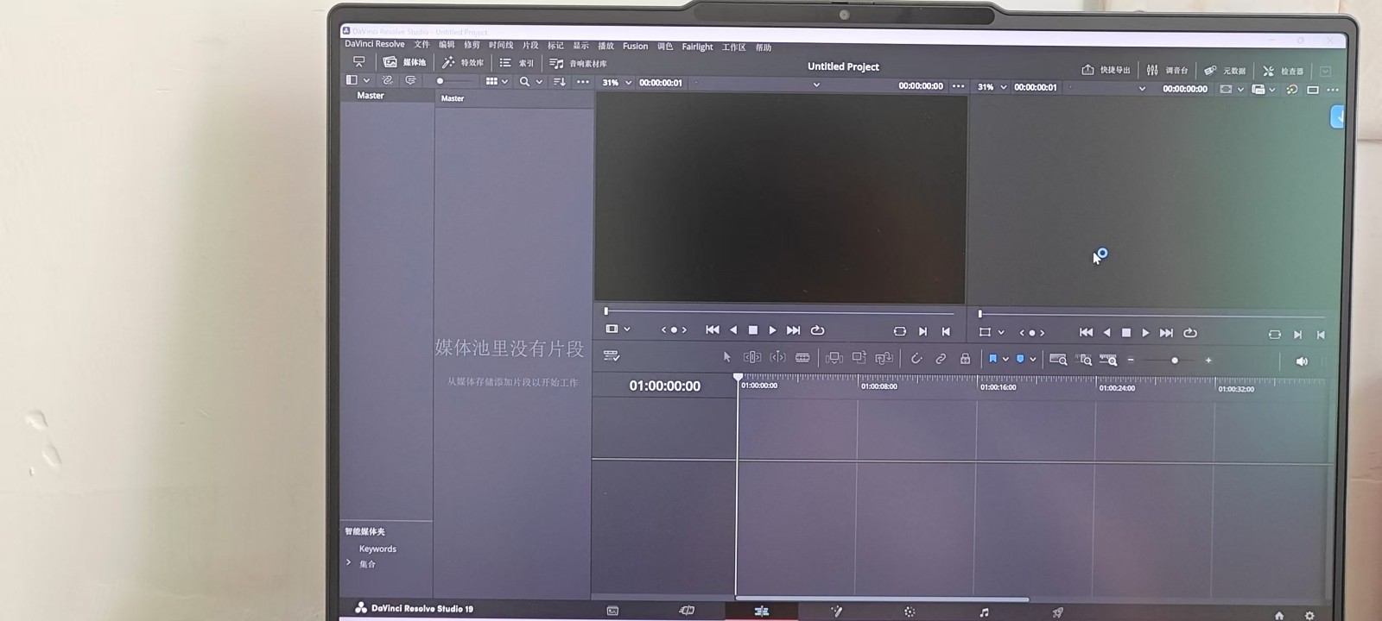Screen dimensions: 1382x621
Task: Toggle the 检查器 inspector panel
Action: (x=1283, y=71)
